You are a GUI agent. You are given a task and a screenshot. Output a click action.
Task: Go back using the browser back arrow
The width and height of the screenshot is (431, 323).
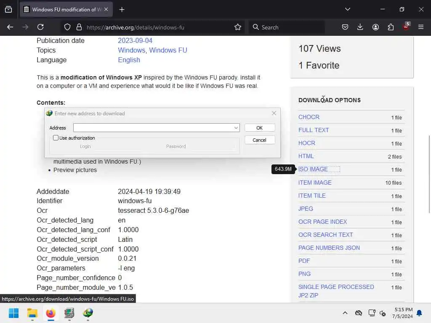click(x=10, y=27)
